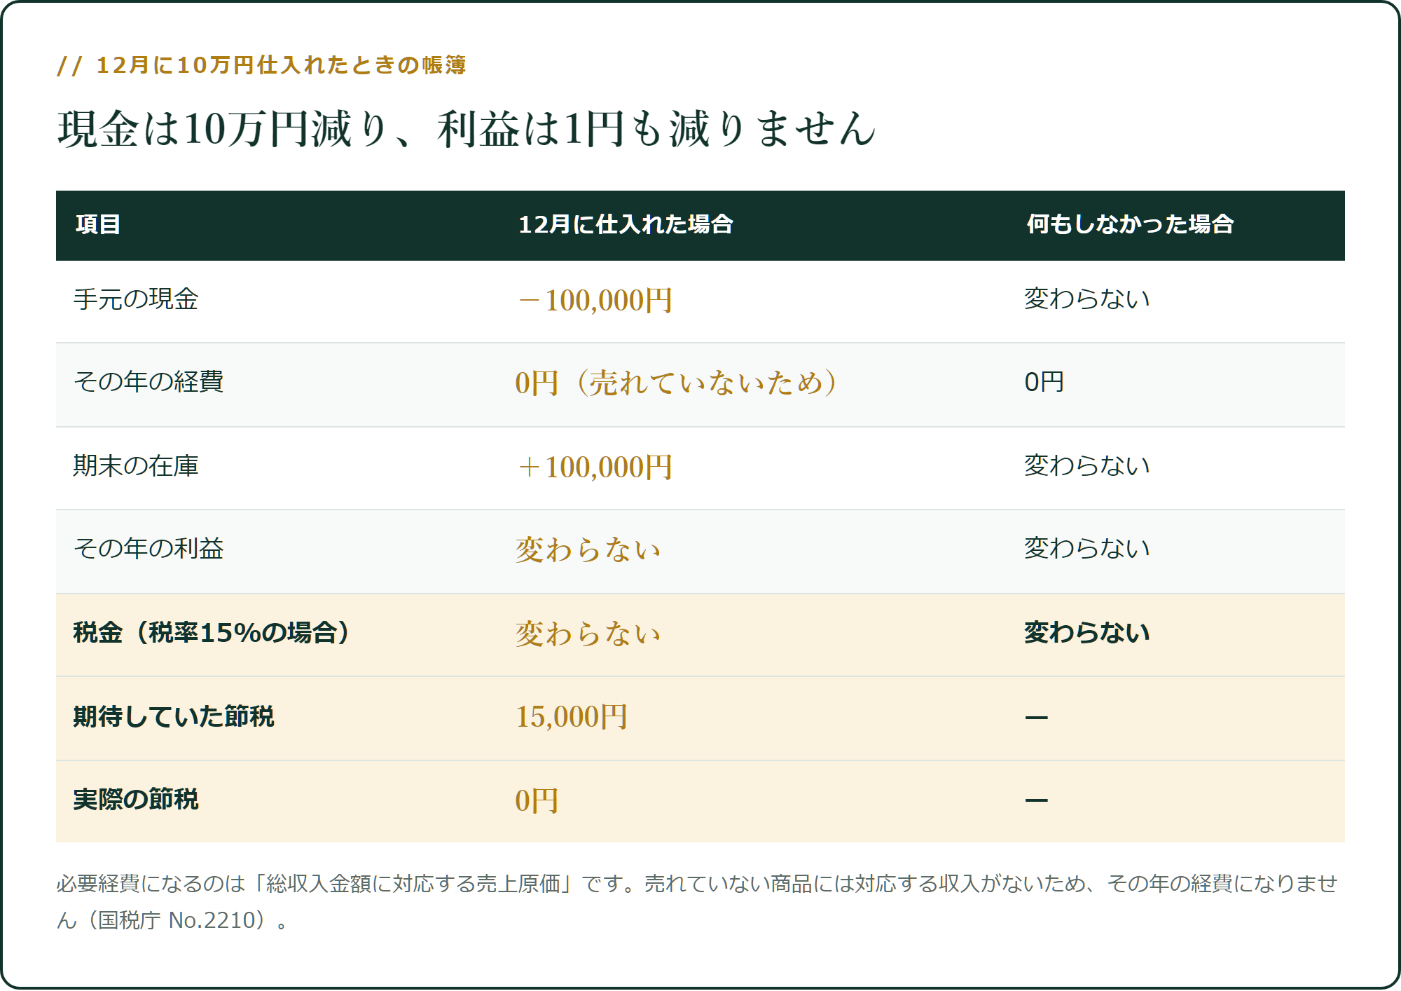1401x991 pixels.
Task: Click the gold '変わらない' in the 税金 row
Action: [588, 634]
